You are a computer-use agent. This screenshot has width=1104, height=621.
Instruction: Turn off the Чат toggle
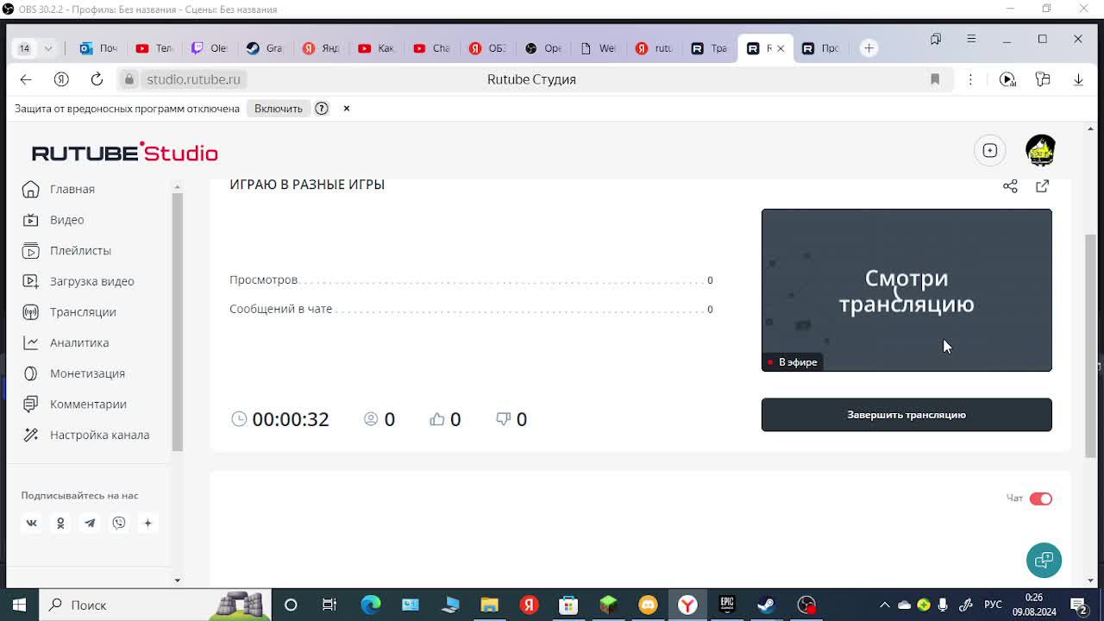coord(1041,499)
